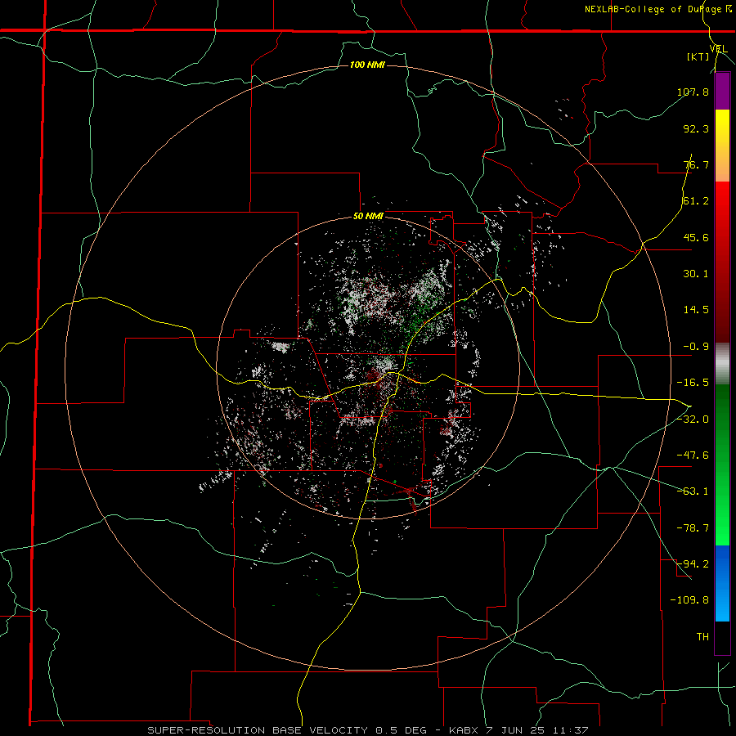Click the Super-Resolution Base Velocity caption
This screenshot has height=736, width=736.
[x=367, y=730]
